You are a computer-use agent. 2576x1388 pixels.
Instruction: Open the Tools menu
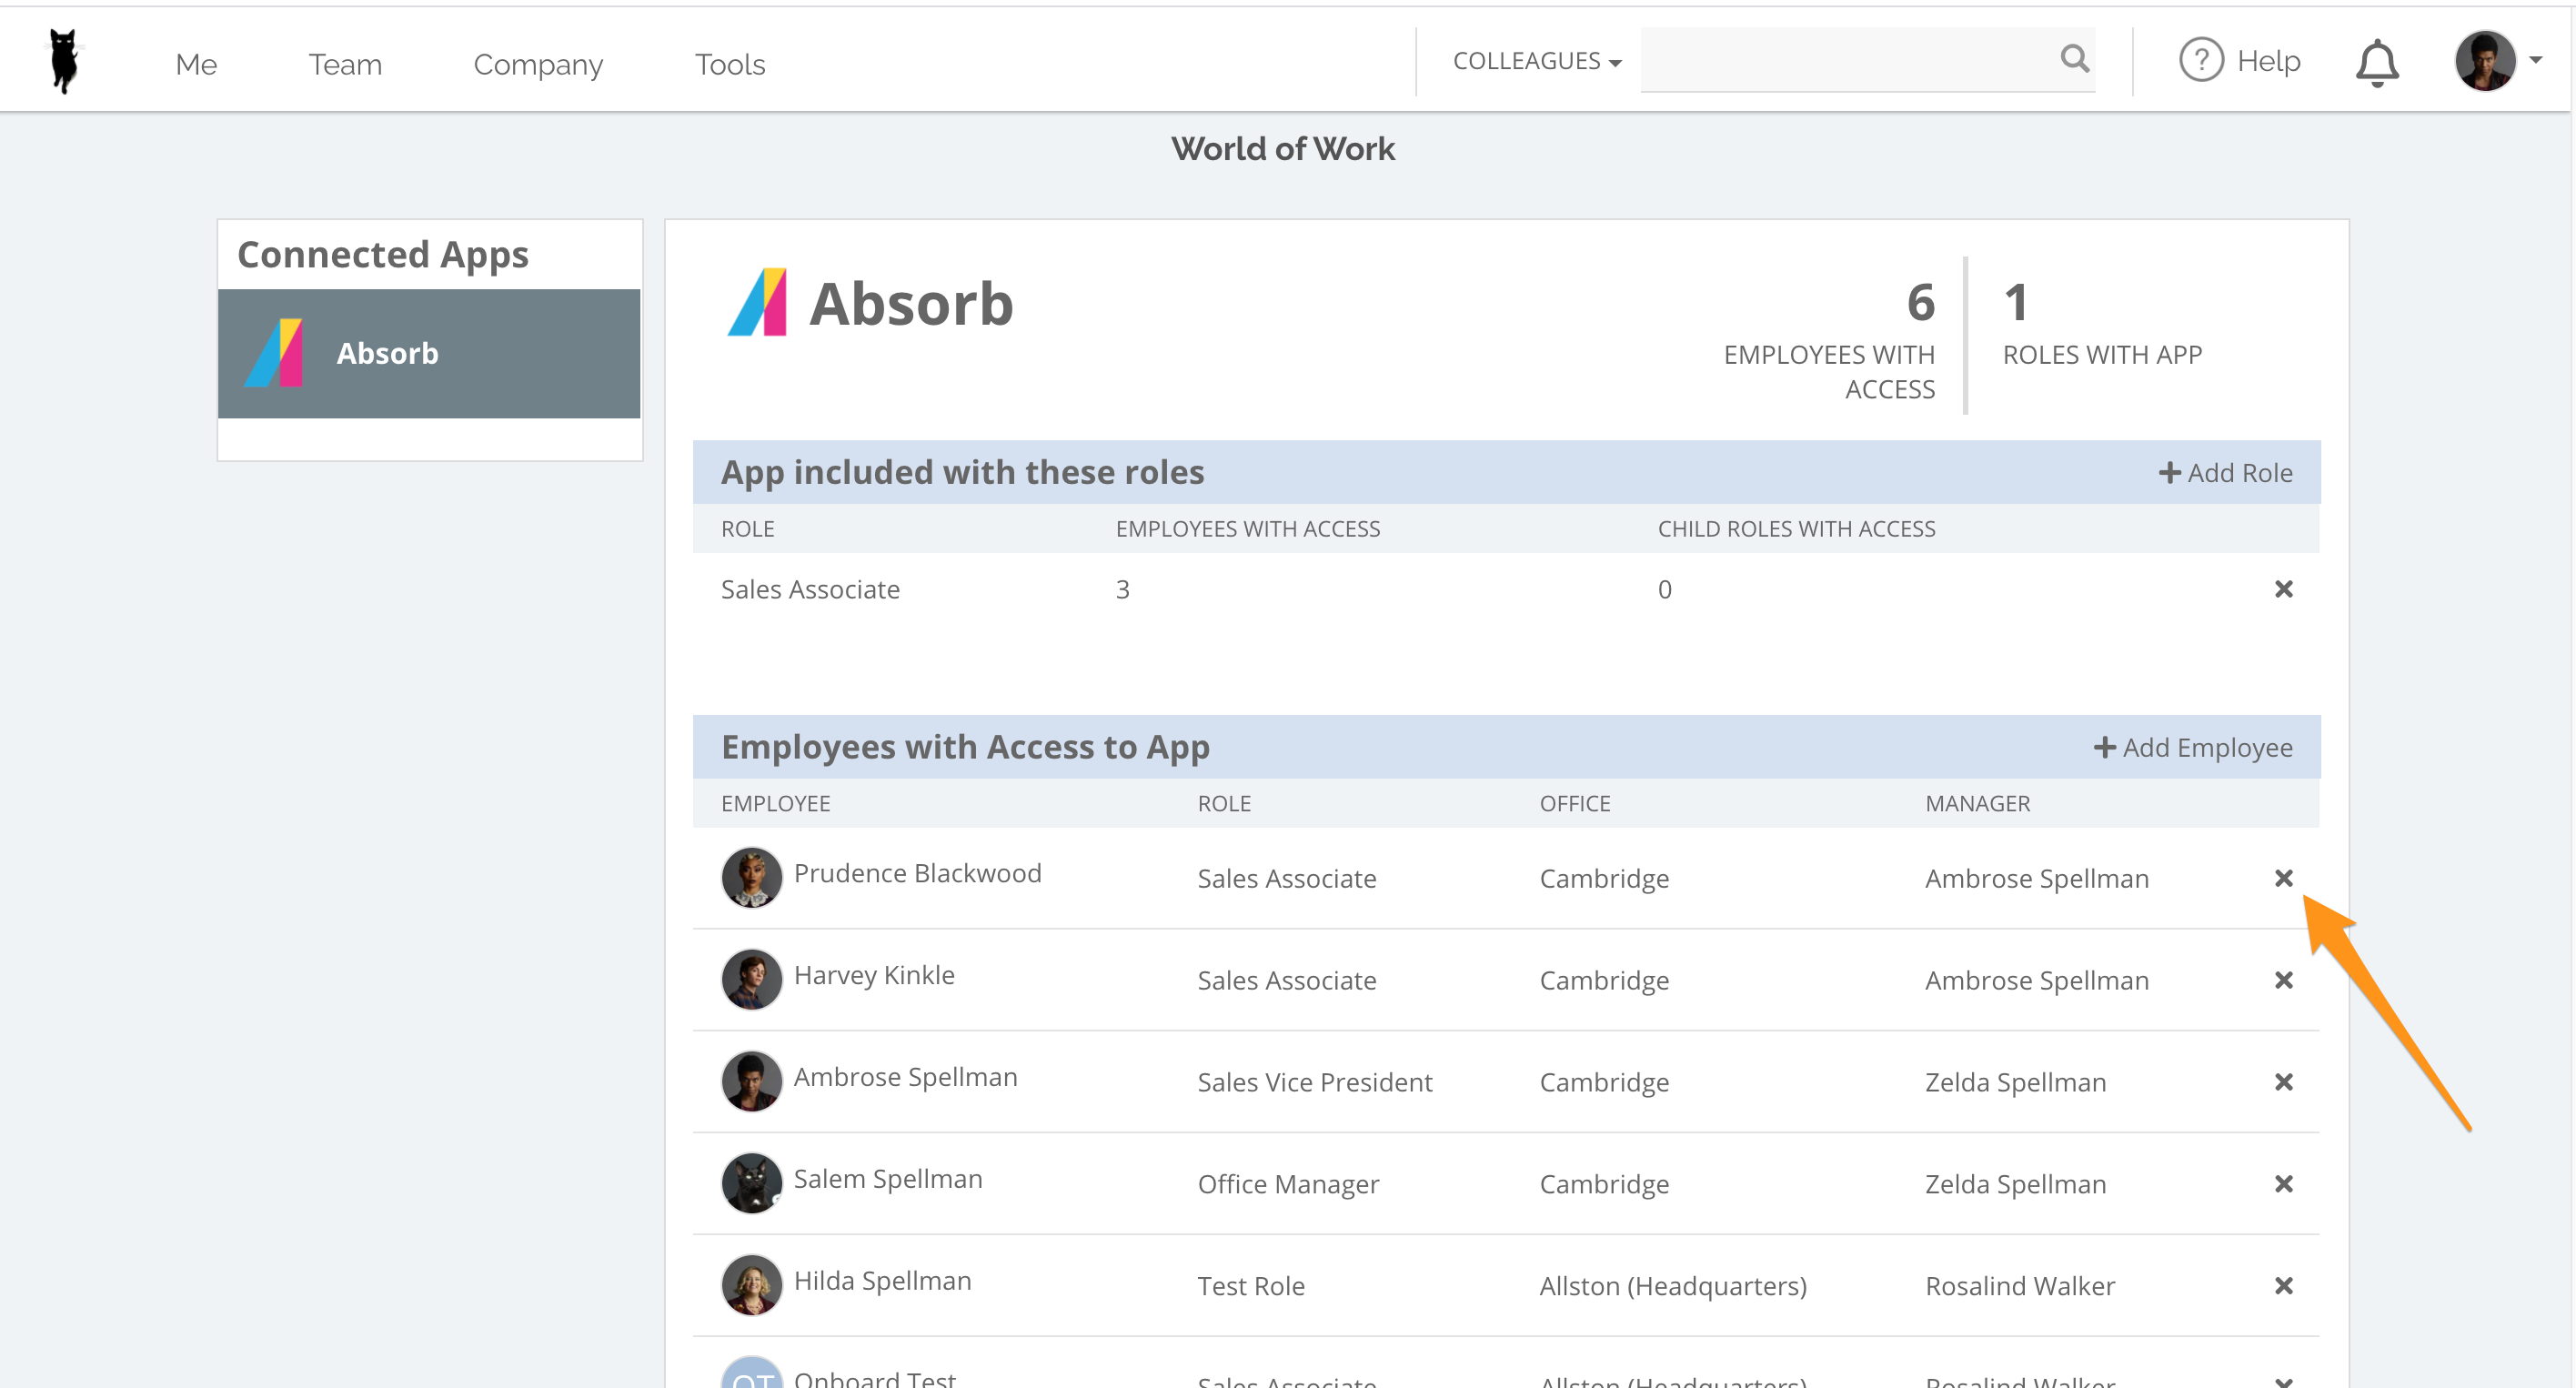pos(730,64)
